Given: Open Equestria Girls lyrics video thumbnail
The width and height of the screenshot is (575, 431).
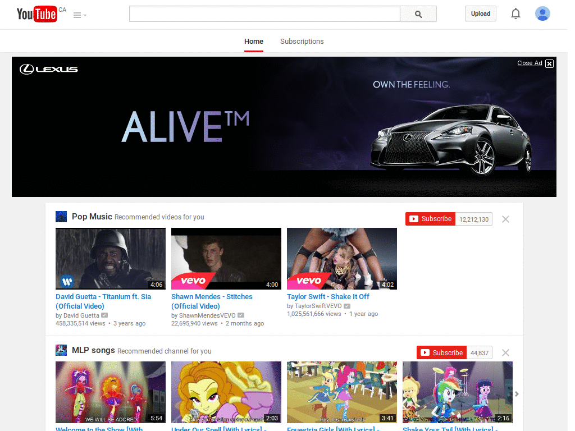Looking at the screenshot, I should click(342, 392).
